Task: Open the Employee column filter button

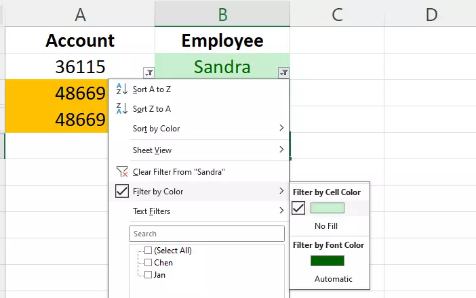Action: [x=283, y=72]
